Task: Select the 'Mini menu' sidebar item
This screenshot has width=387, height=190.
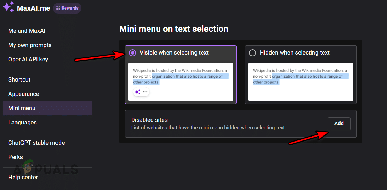Action: [22, 108]
